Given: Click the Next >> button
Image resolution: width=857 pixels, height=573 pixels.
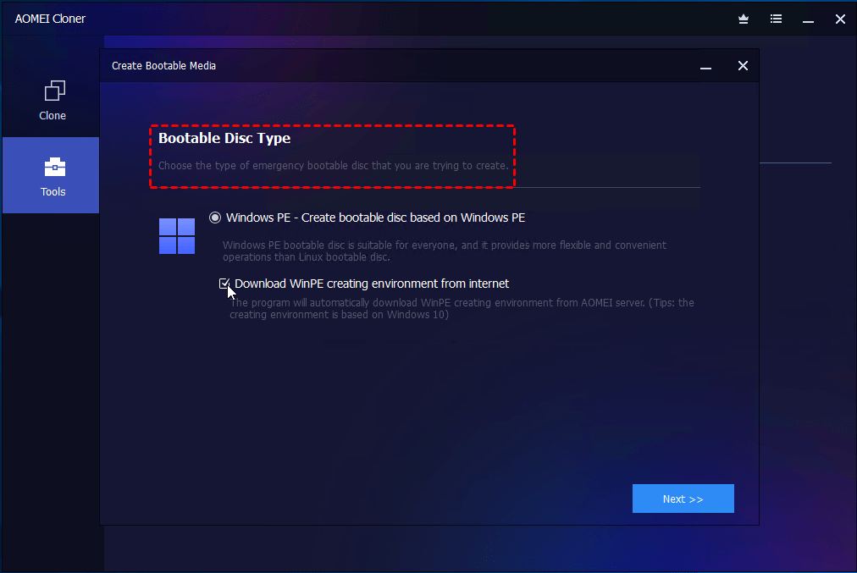Looking at the screenshot, I should point(683,499).
